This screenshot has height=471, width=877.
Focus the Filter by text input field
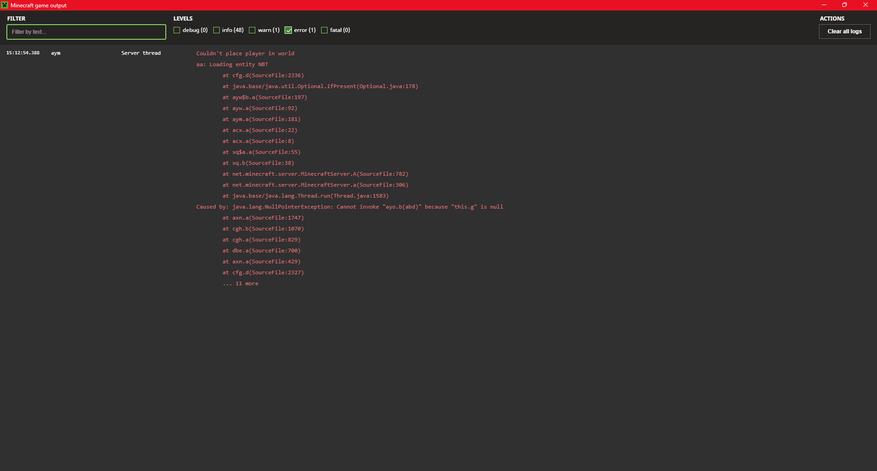pos(86,32)
